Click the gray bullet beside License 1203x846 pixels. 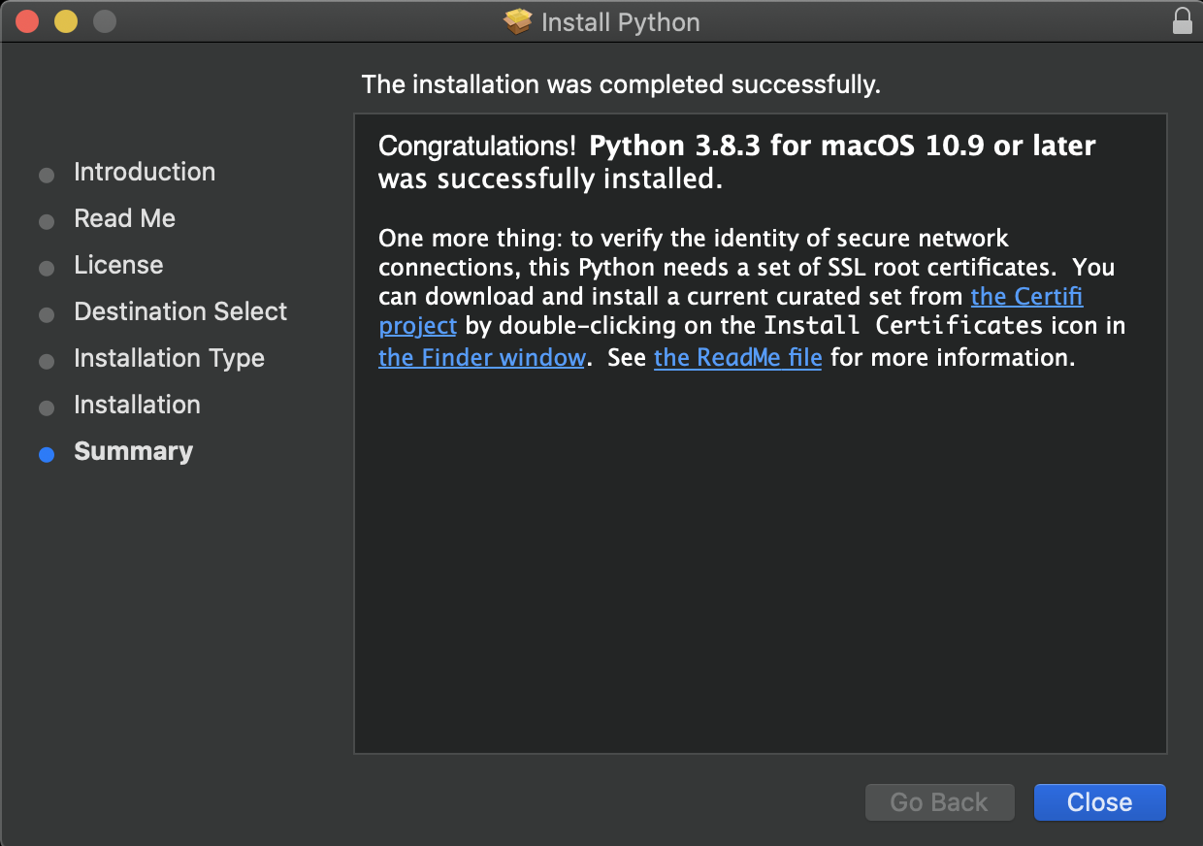[47, 268]
